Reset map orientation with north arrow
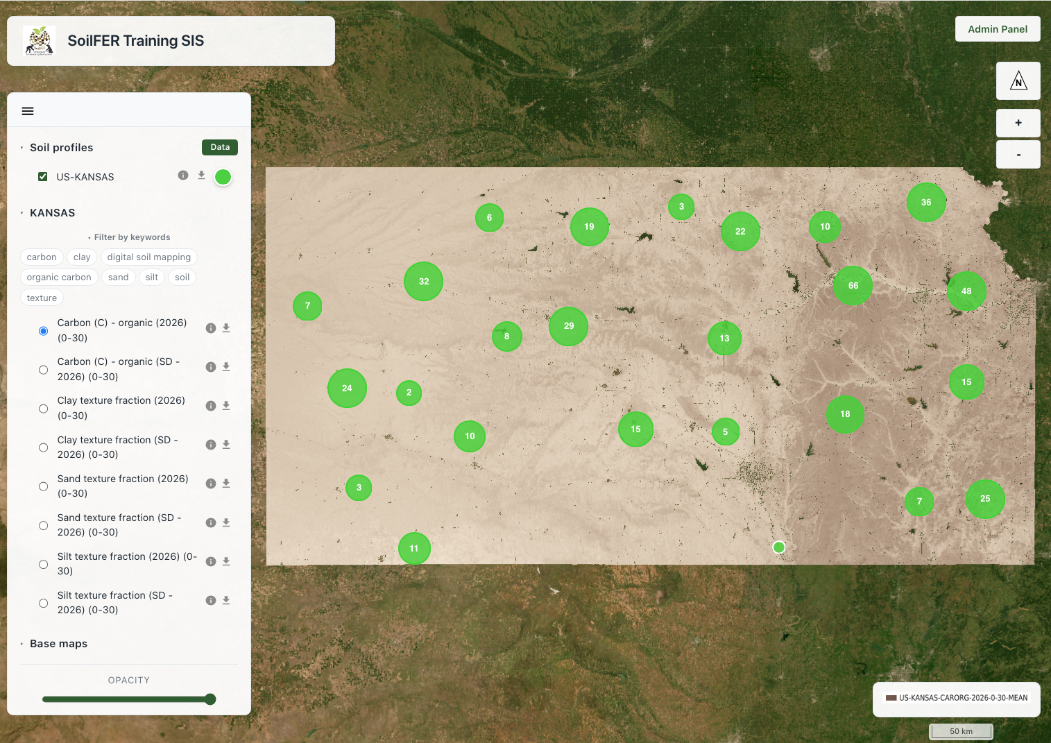This screenshot has width=1051, height=743. (x=1018, y=80)
